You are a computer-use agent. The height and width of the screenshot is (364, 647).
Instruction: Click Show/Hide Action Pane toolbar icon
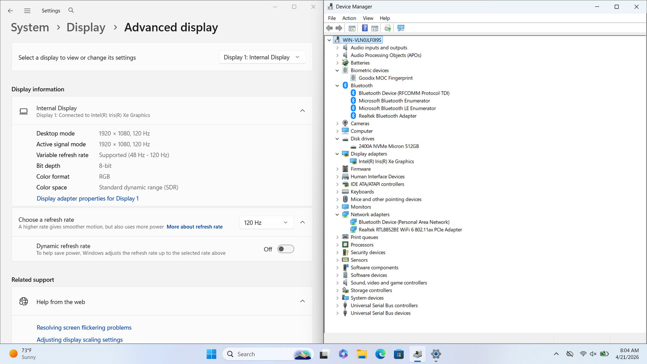pyautogui.click(x=375, y=28)
